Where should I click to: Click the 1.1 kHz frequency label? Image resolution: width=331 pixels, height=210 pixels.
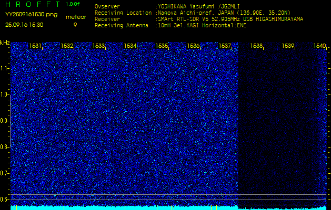pyautogui.click(x=5, y=69)
